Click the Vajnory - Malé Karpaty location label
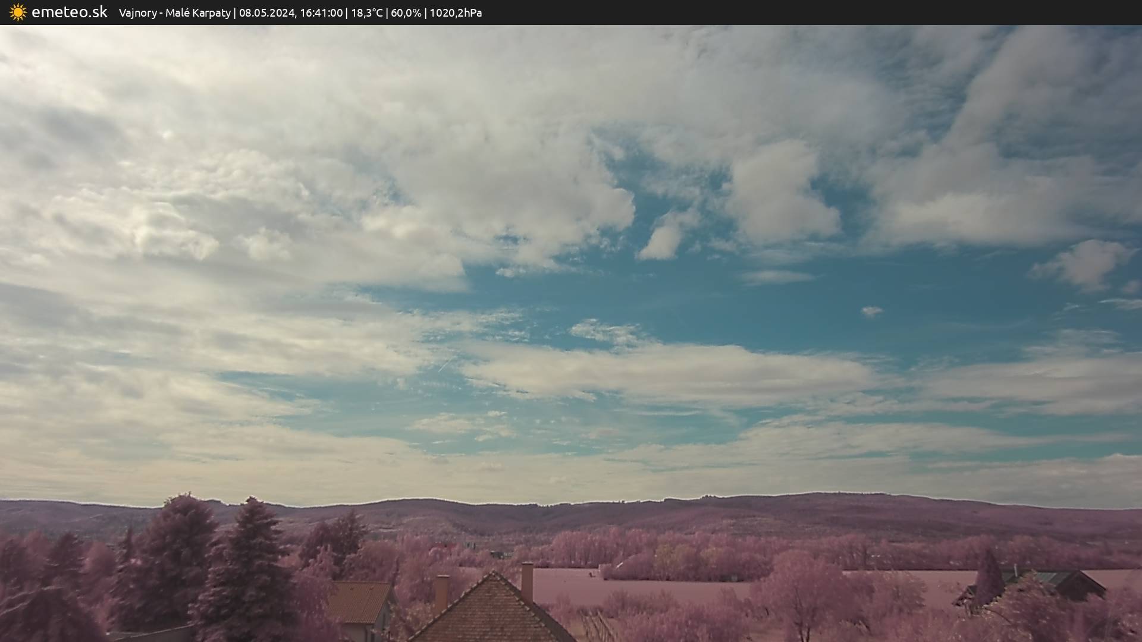This screenshot has width=1142, height=642. point(174,13)
